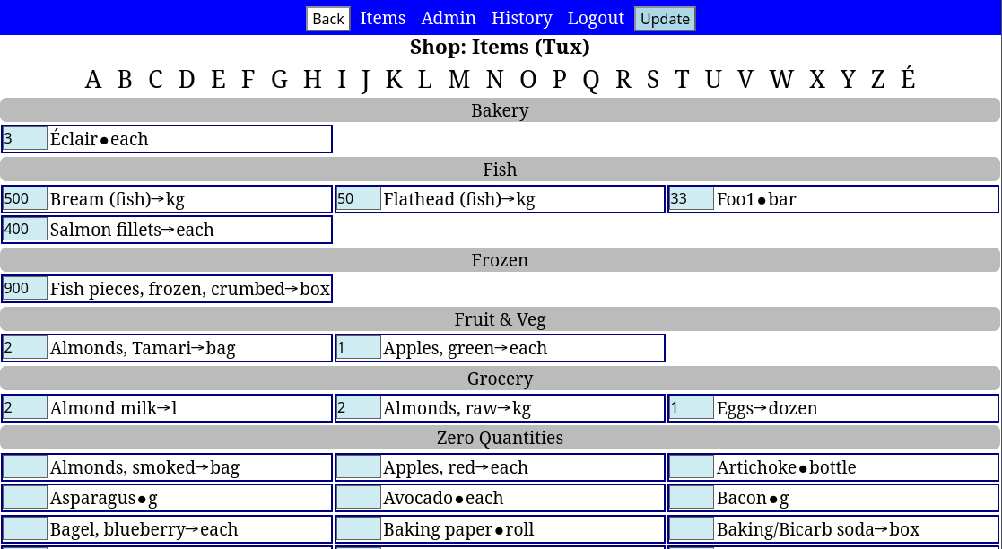Edit the quantity field for Almond milk

point(25,408)
